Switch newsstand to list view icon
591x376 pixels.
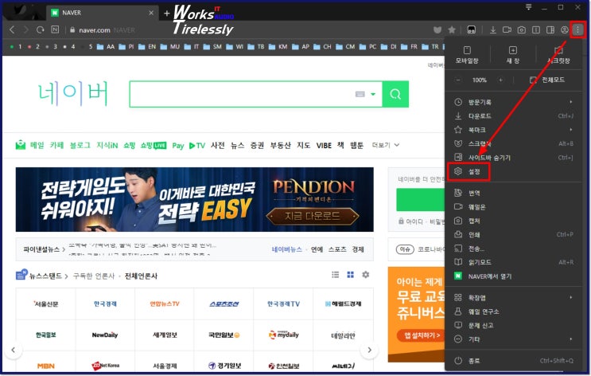point(335,275)
